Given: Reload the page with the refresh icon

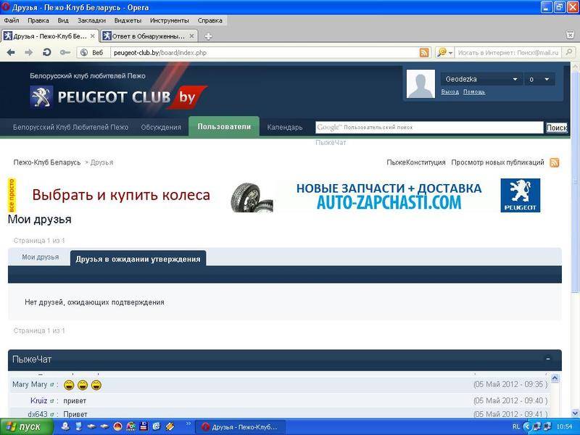Looking at the screenshot, I should (x=47, y=52).
